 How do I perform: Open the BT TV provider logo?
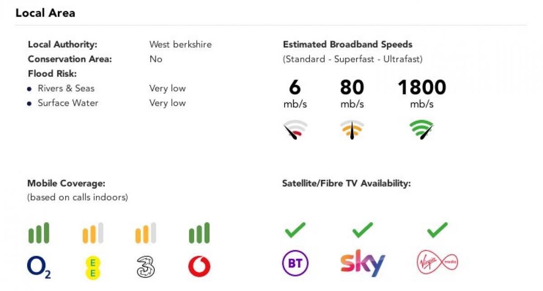(295, 263)
